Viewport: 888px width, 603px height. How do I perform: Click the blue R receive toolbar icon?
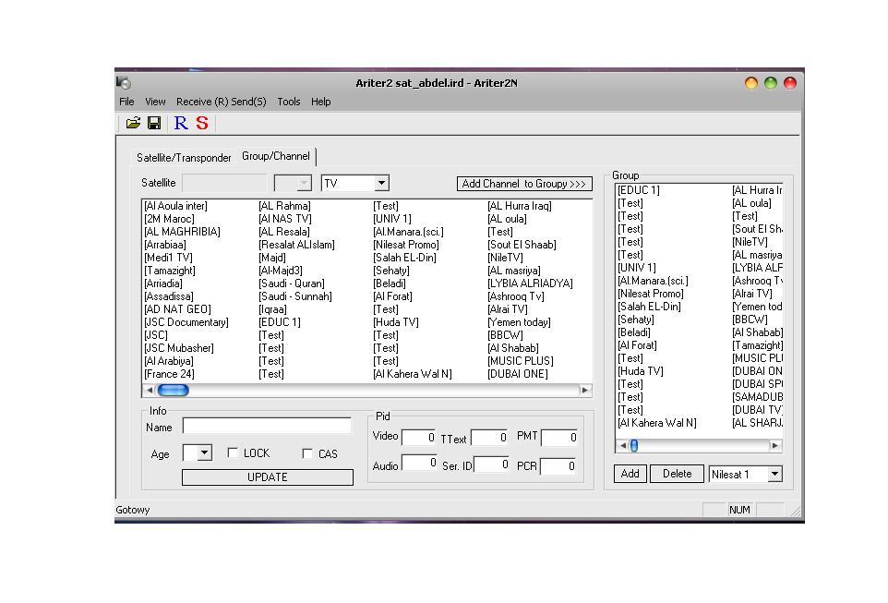point(181,123)
